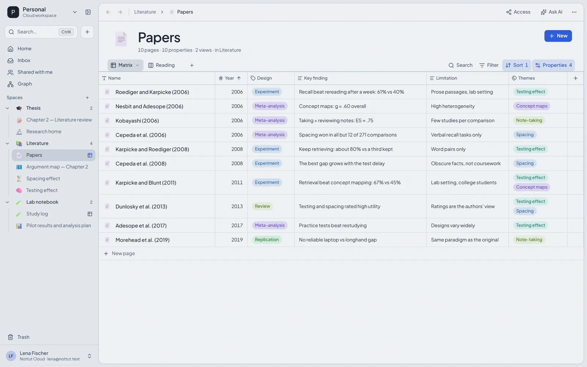Open Spacing effect page
The height and width of the screenshot is (367, 587).
click(54, 179)
